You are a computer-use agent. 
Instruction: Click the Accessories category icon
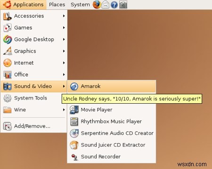(x=8, y=16)
